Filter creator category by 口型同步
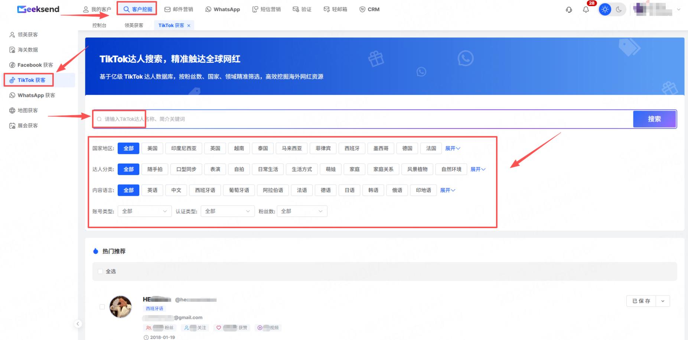 pyautogui.click(x=186, y=169)
